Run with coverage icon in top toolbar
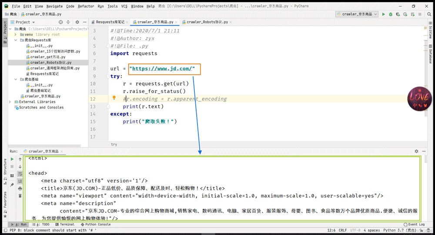The height and width of the screenshot is (235, 435). click(x=398, y=14)
